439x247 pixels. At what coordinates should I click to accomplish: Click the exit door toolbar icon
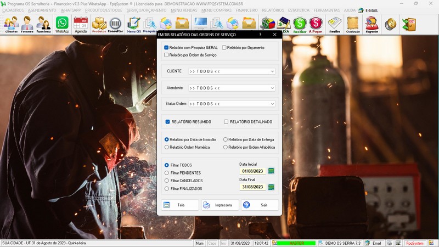[409, 24]
